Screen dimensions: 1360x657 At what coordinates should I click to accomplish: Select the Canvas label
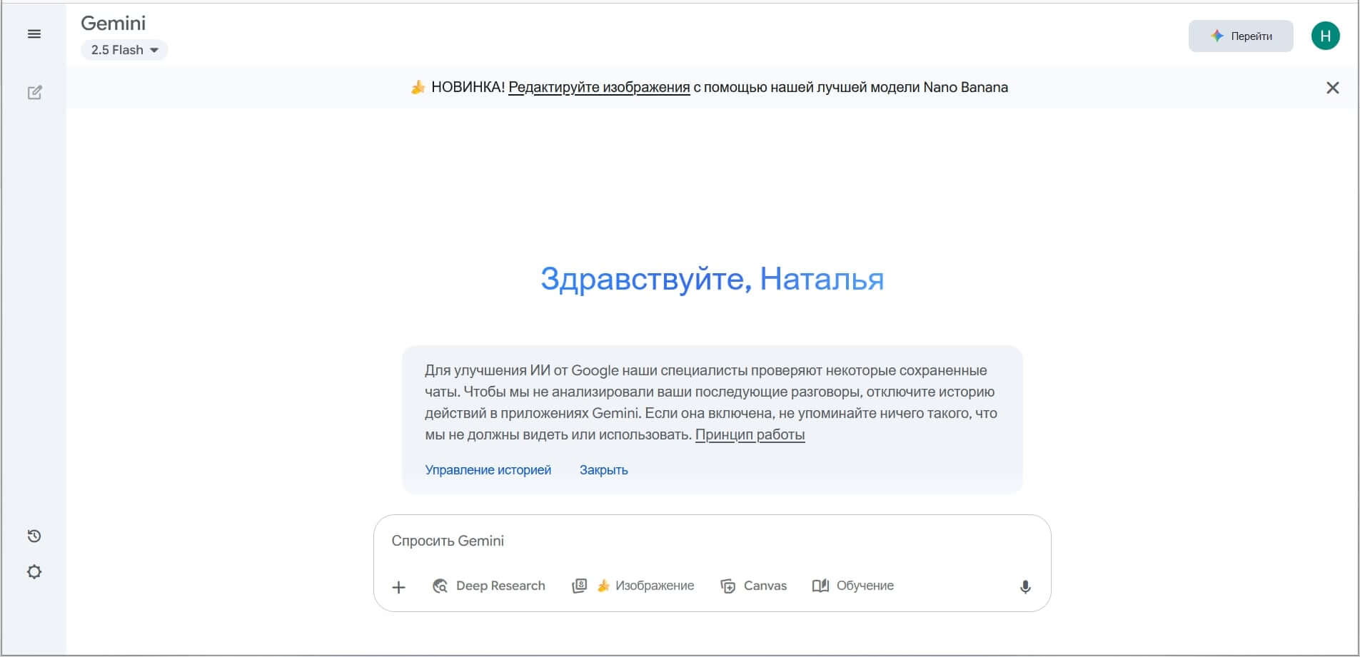tap(765, 586)
